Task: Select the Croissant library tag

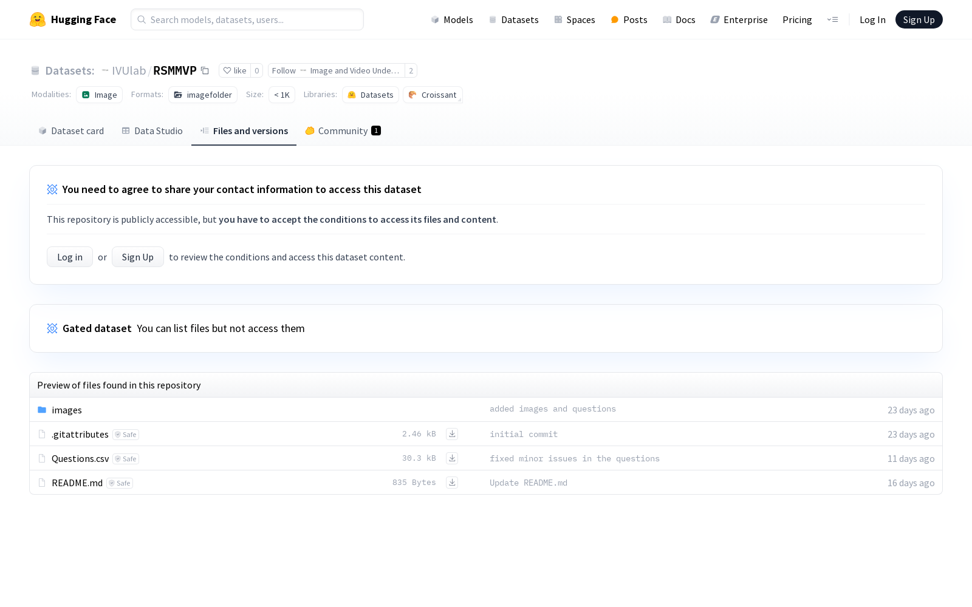Action: (x=433, y=95)
